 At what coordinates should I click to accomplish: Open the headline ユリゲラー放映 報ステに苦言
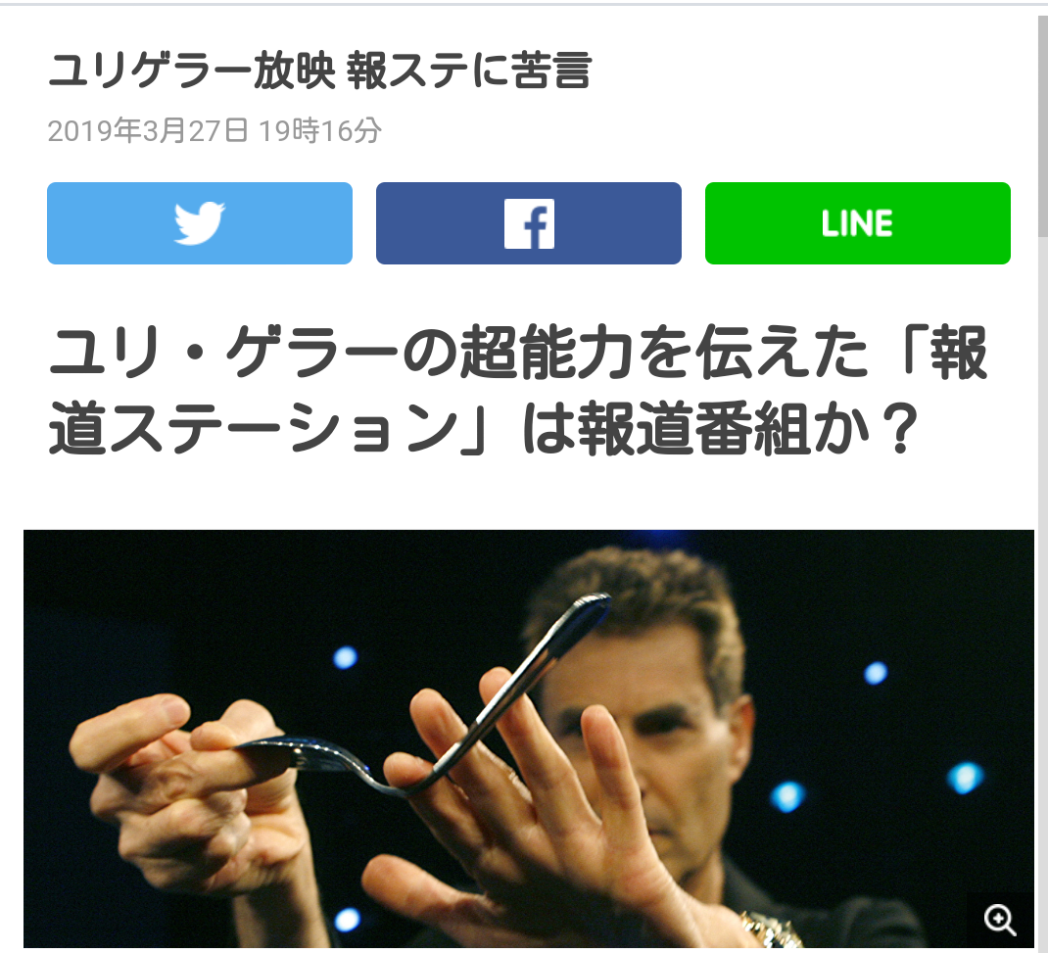coord(319,71)
